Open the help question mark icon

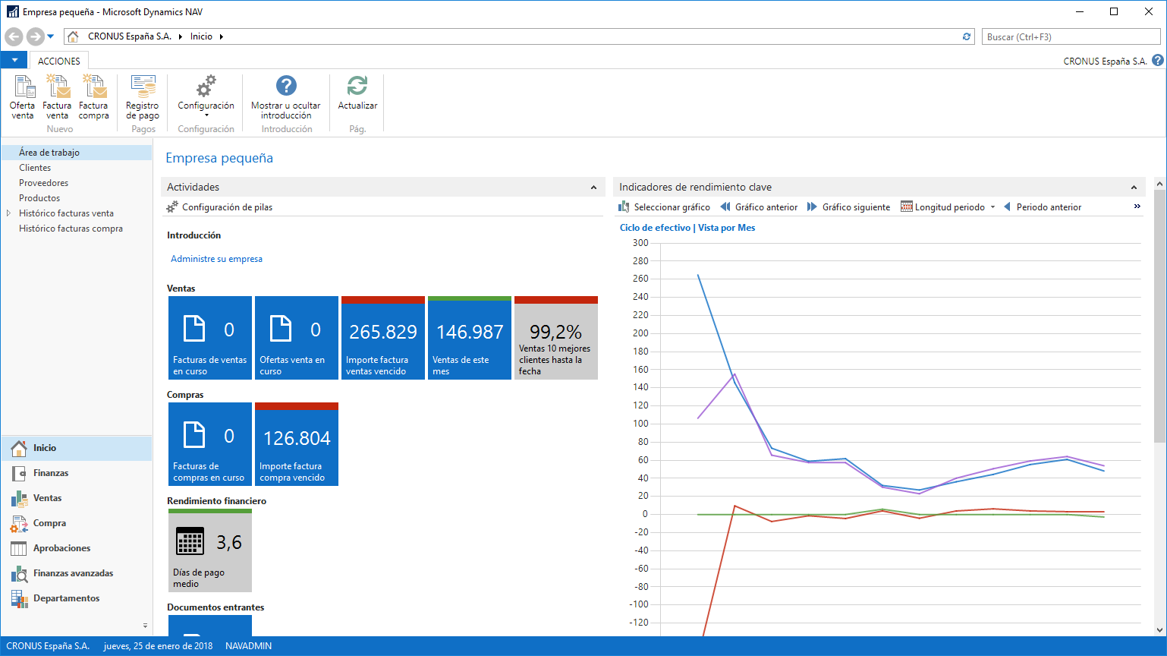click(1157, 61)
